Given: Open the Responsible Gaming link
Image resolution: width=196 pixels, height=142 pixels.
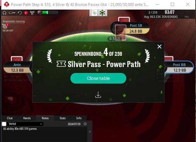Looking at the screenshot, I should pyautogui.click(x=14, y=21).
